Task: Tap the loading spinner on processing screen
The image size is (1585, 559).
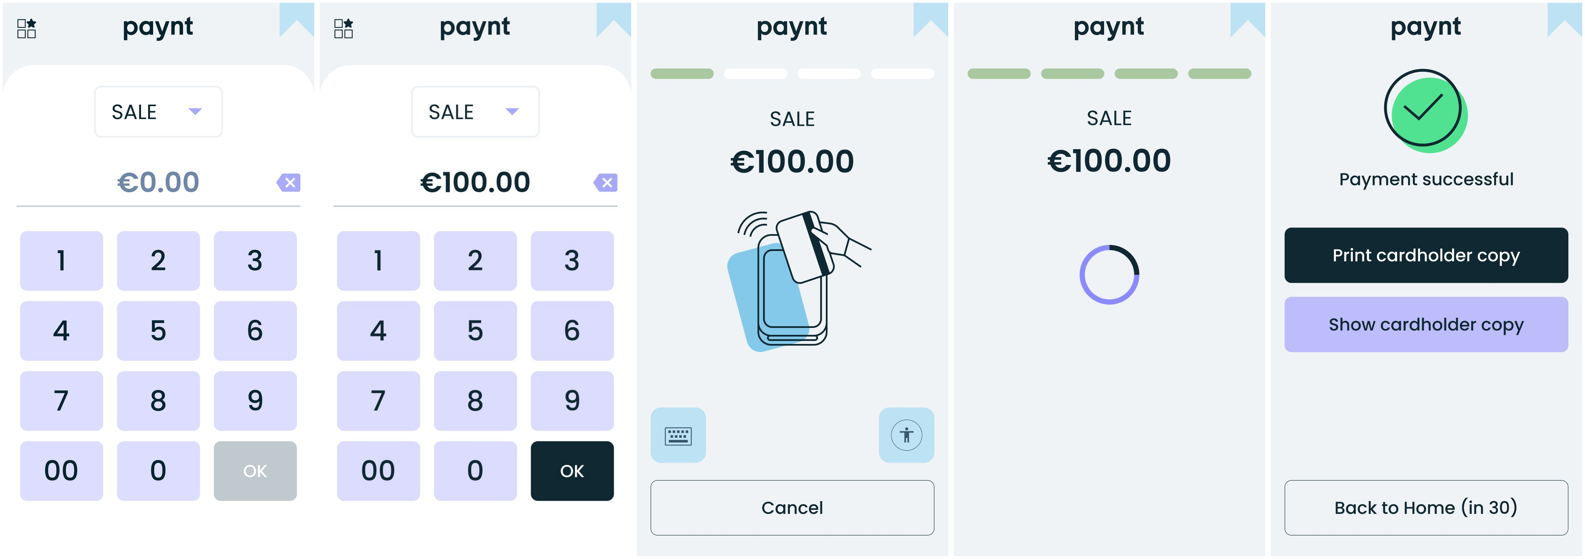Action: click(1109, 275)
